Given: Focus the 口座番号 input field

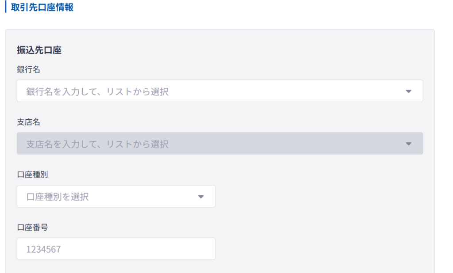Looking at the screenshot, I should coord(116,249).
